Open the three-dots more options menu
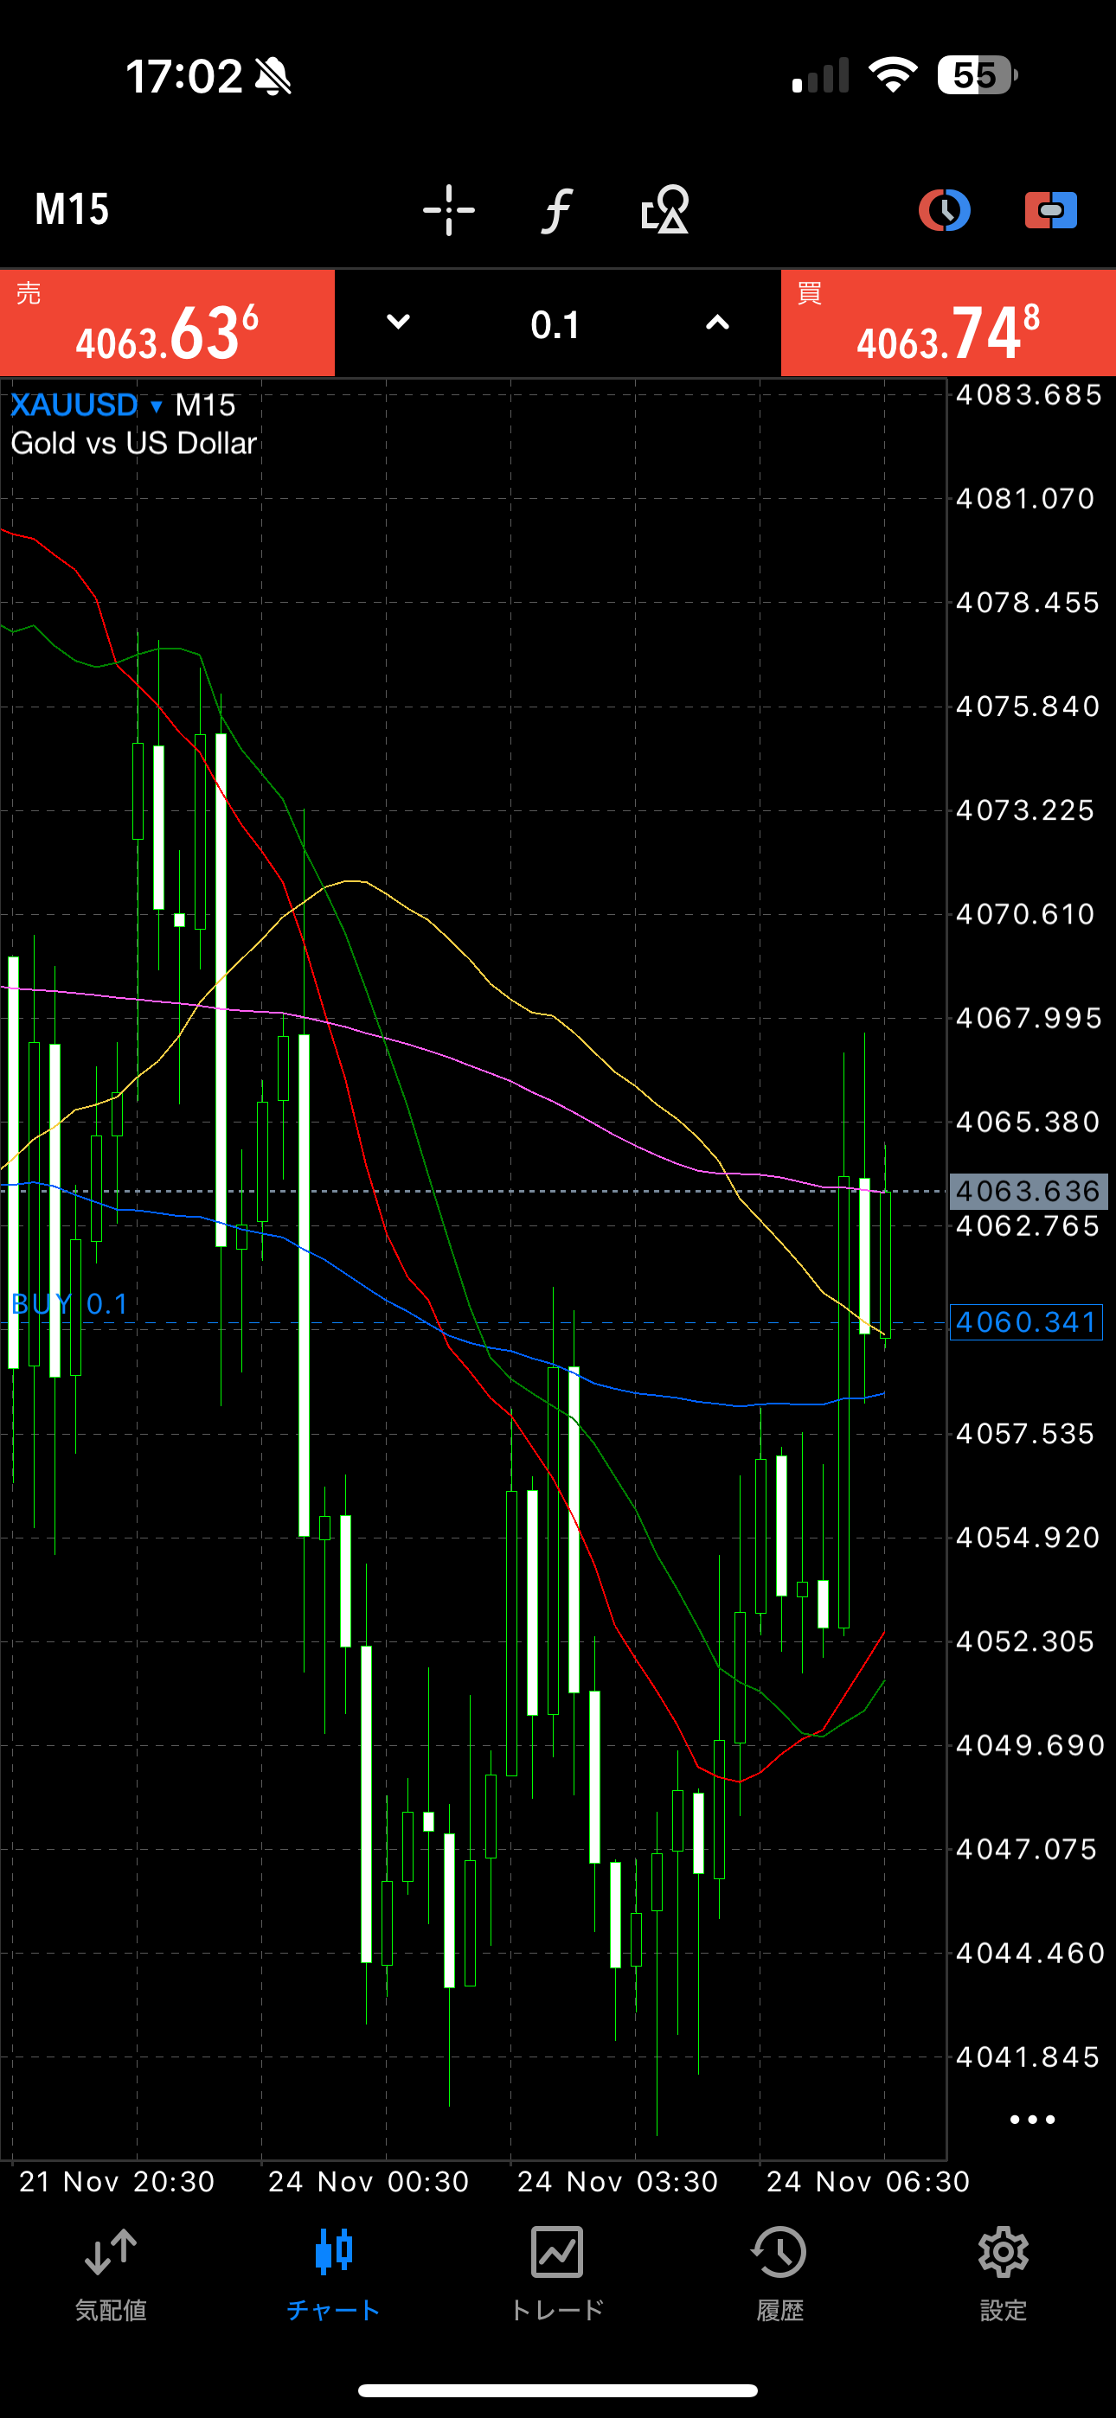Image resolution: width=1116 pixels, height=2418 pixels. pos(1031,2120)
